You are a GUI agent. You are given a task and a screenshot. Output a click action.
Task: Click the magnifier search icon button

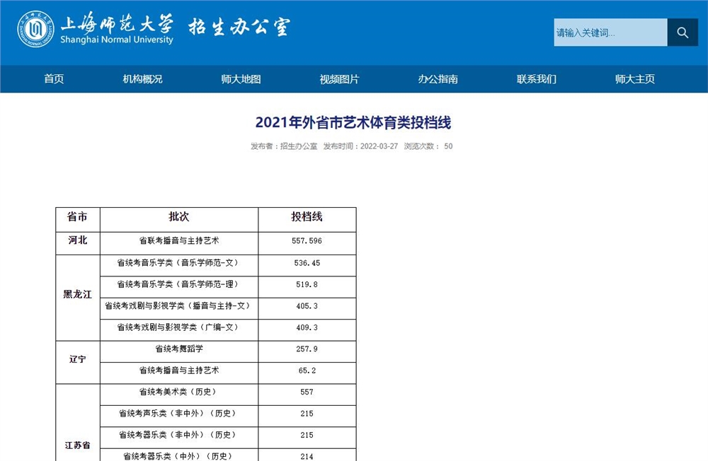pyautogui.click(x=683, y=33)
